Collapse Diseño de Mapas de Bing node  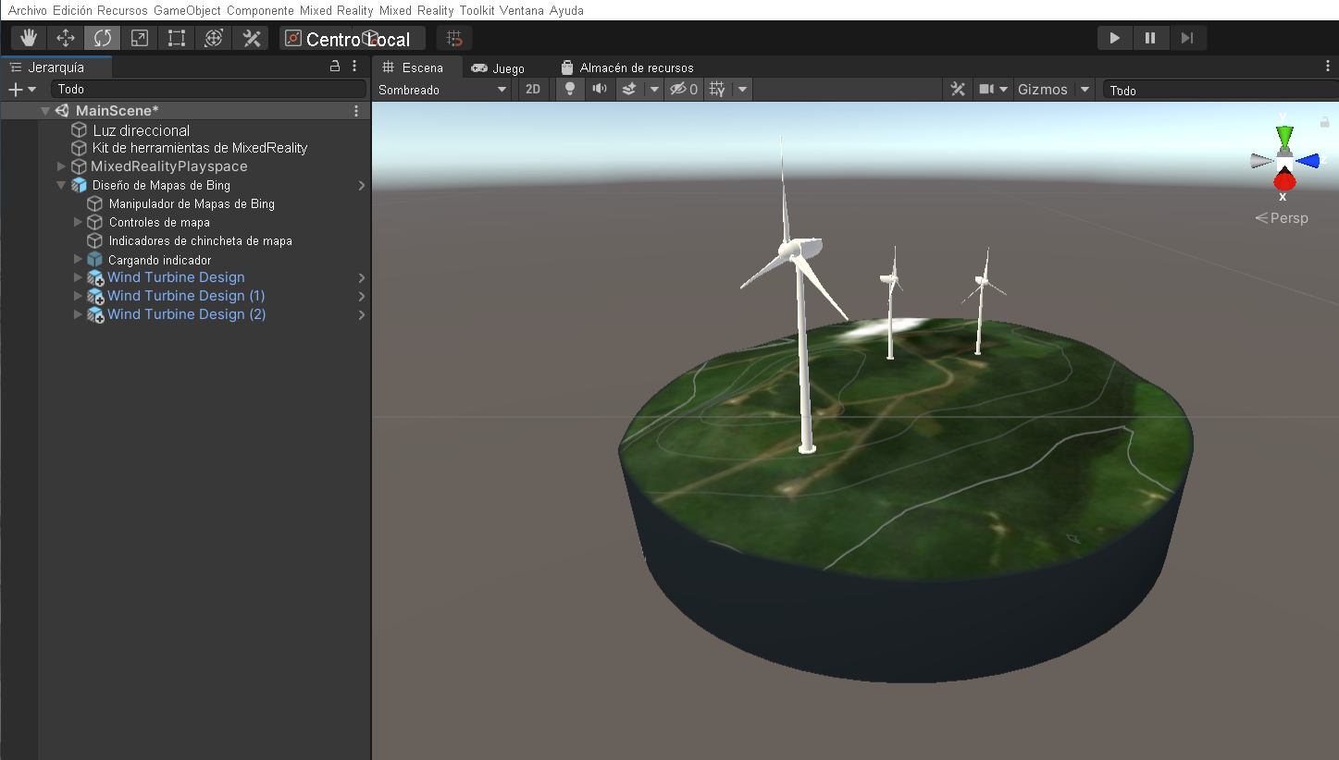pos(61,185)
